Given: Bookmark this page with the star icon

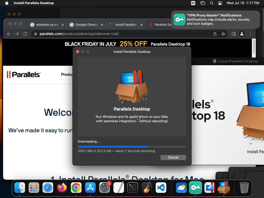Looking at the screenshot, I should point(223,34).
